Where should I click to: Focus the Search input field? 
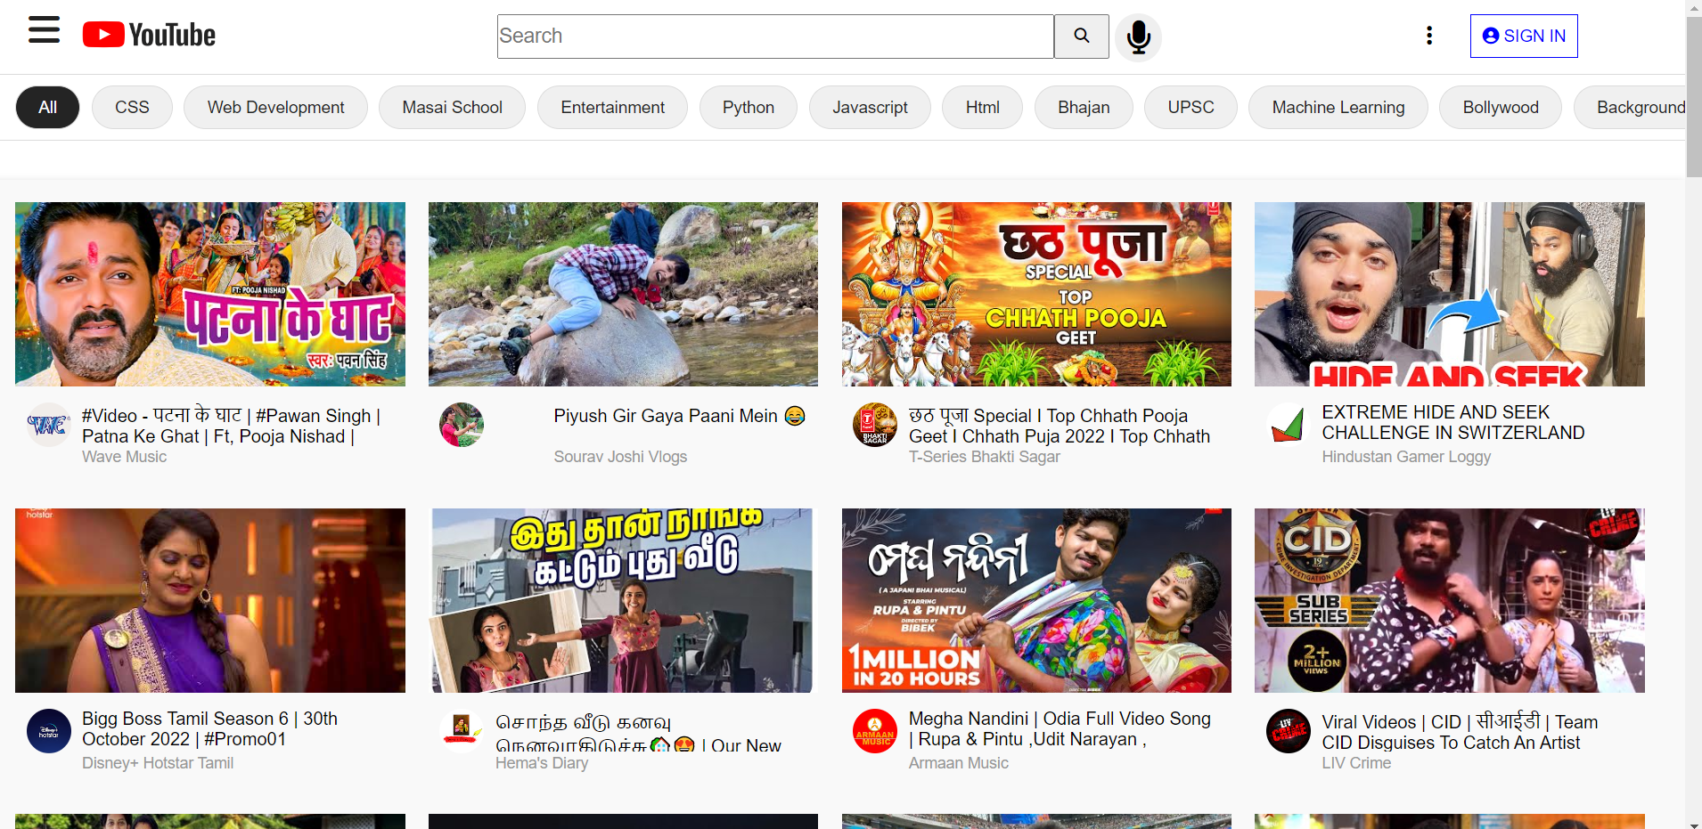click(774, 37)
